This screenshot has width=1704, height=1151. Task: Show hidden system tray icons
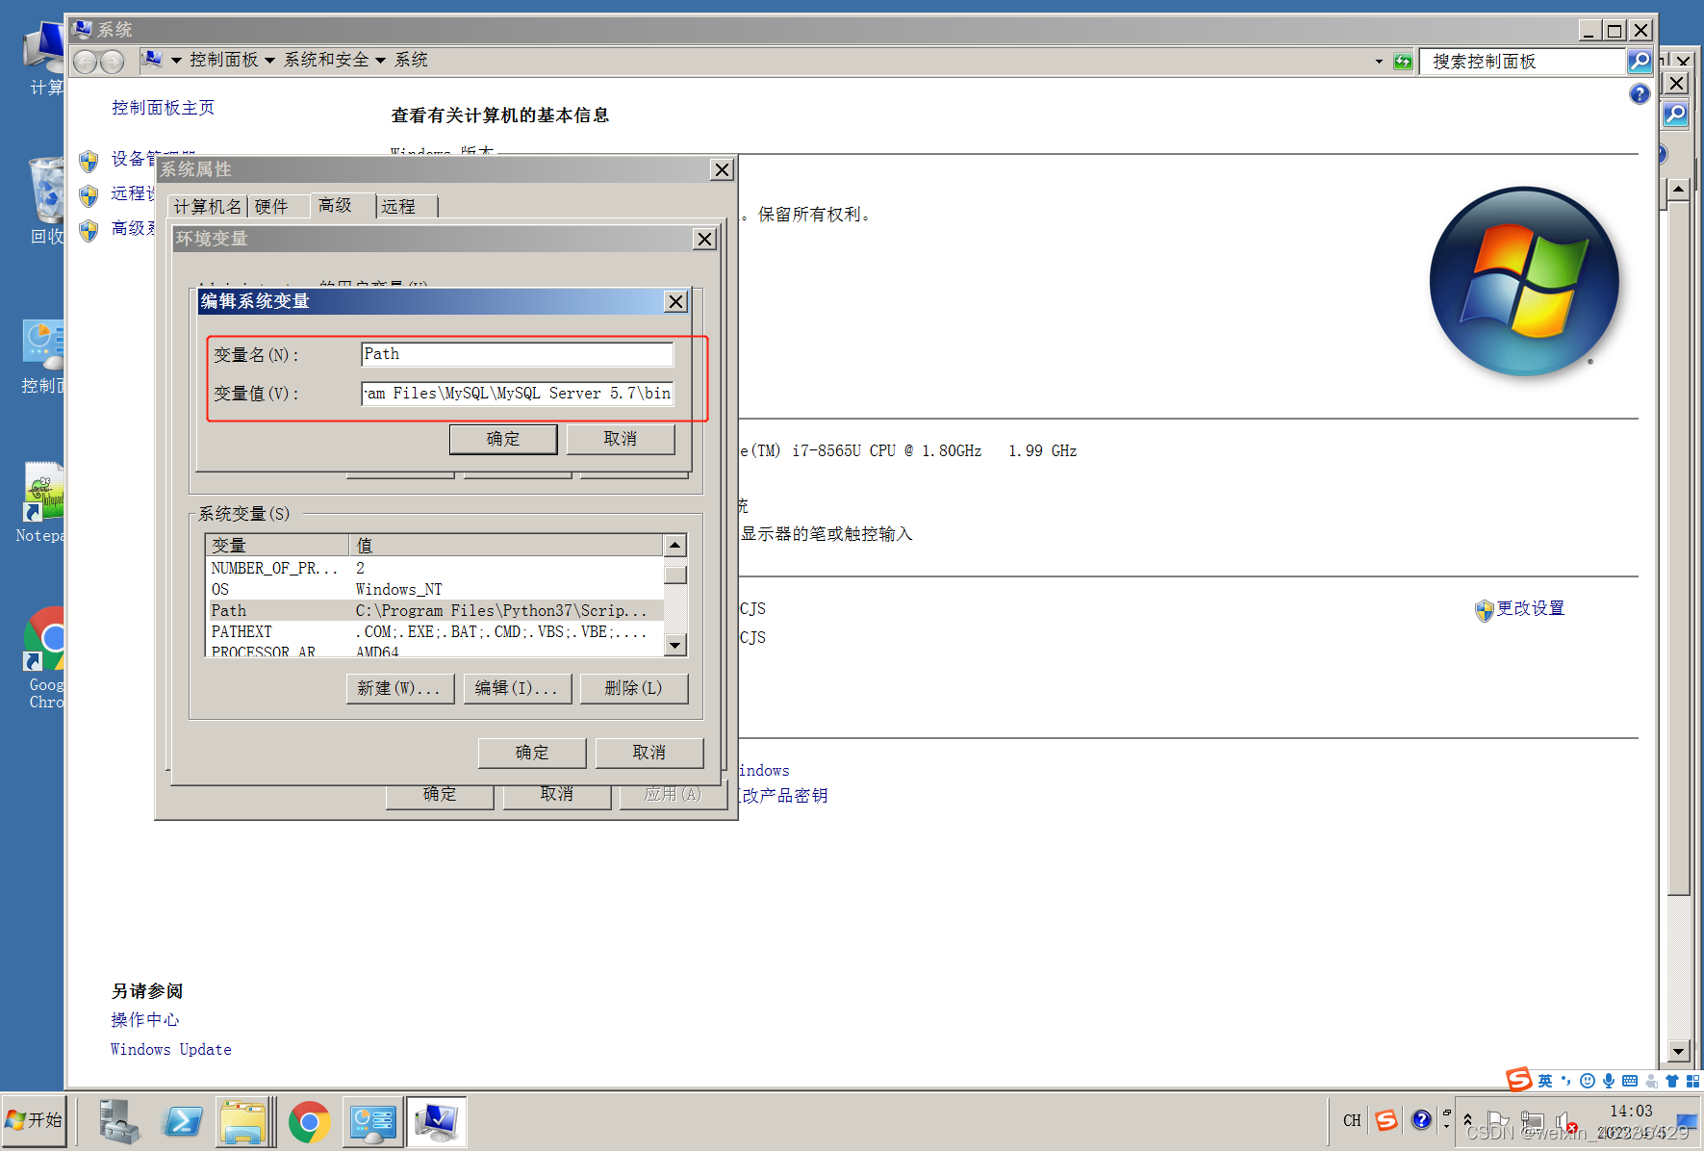click(1467, 1120)
